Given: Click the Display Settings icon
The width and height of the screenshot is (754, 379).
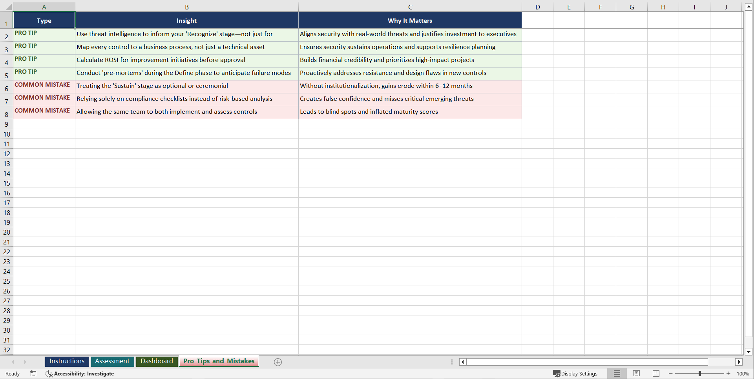Looking at the screenshot, I should 575,374.
